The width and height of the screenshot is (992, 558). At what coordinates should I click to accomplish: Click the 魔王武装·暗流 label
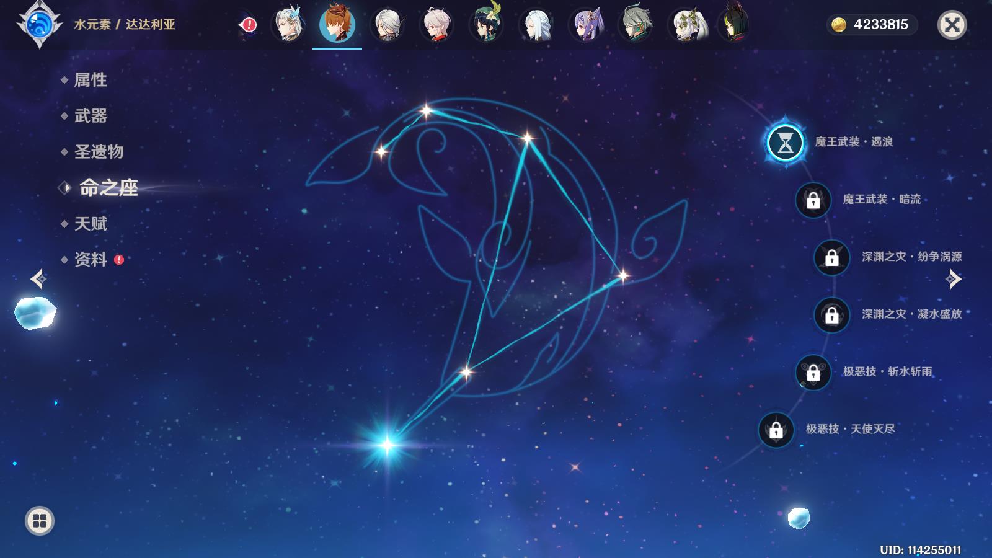[x=882, y=199]
